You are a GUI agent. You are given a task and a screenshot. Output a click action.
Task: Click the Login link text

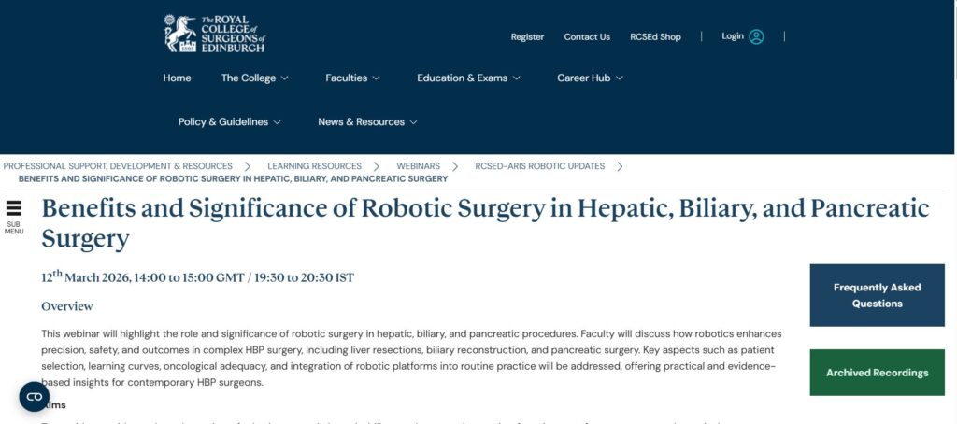pyautogui.click(x=733, y=36)
